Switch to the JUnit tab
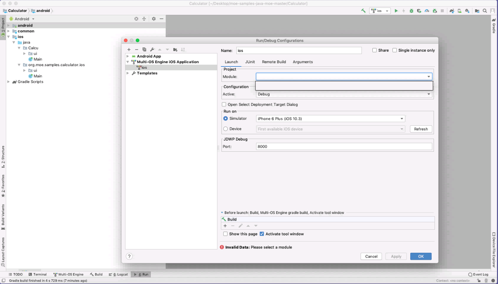 250,62
